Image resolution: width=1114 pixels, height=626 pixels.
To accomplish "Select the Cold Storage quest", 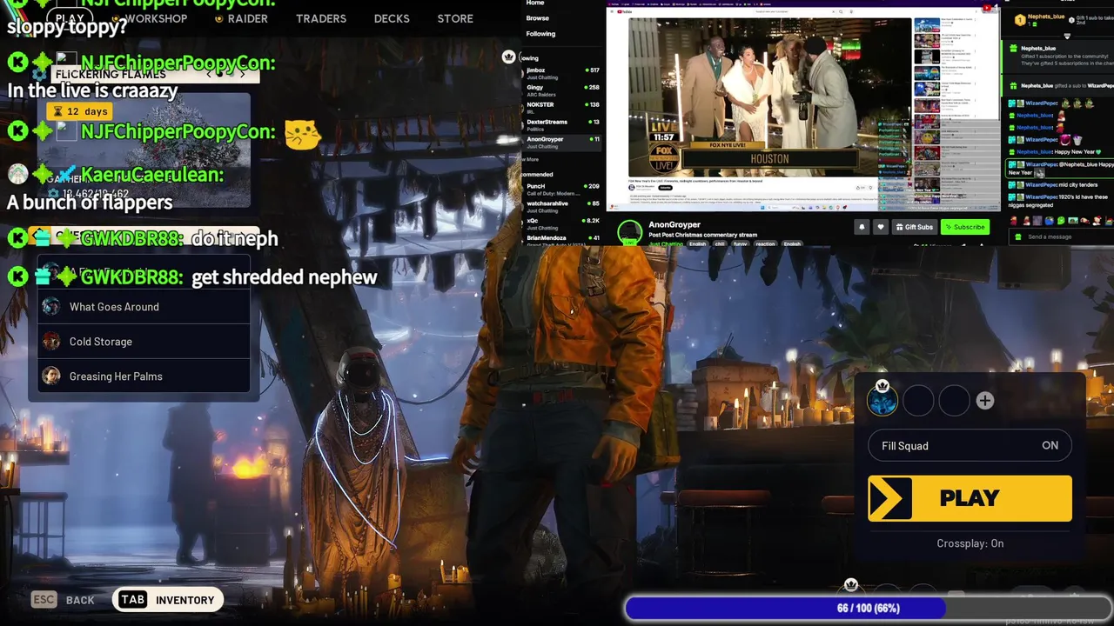I will pyautogui.click(x=144, y=342).
